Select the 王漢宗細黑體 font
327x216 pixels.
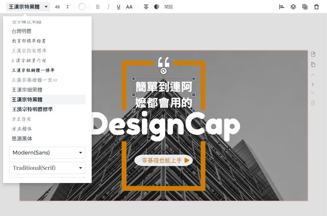[47, 90]
